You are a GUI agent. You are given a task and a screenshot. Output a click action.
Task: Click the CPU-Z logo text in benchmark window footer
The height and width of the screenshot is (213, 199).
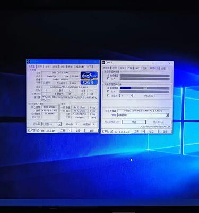(108, 132)
